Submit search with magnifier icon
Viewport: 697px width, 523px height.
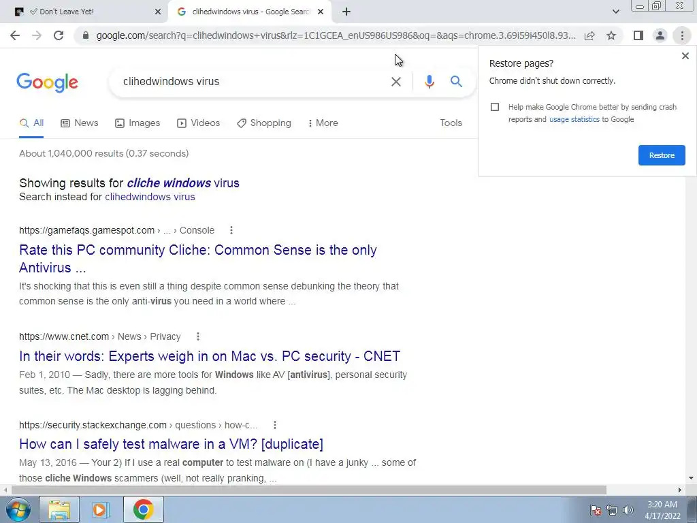(456, 82)
